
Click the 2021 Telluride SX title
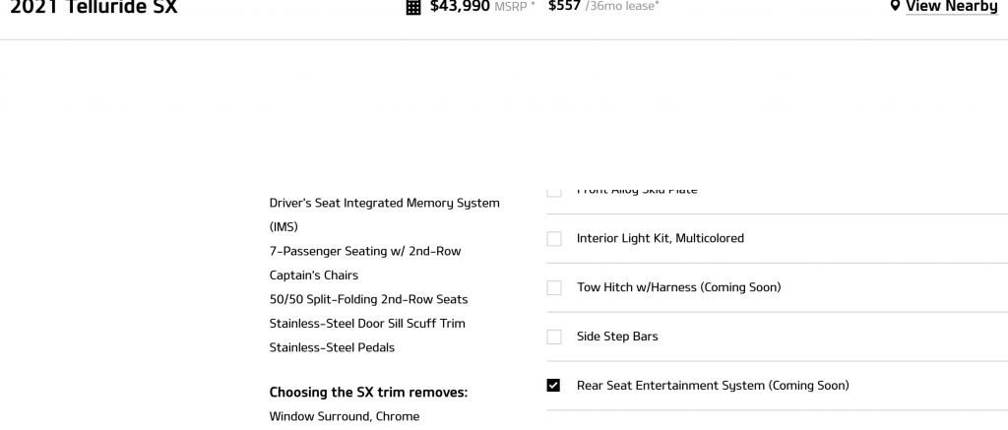pyautogui.click(x=94, y=6)
